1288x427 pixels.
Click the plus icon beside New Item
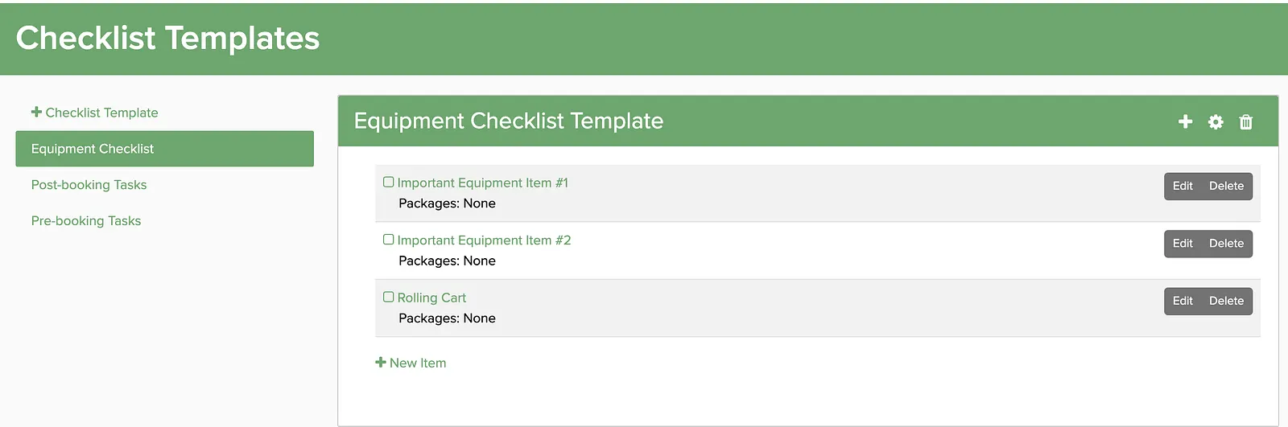381,362
